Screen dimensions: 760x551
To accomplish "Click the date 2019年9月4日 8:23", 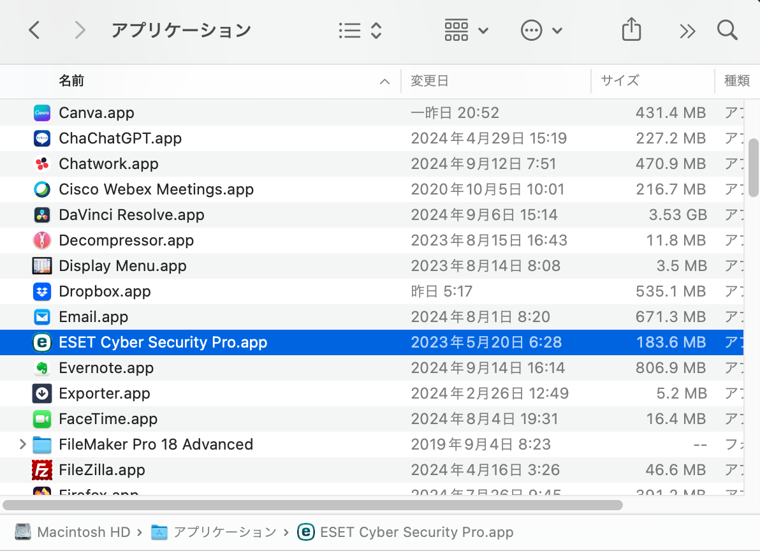I will coord(481,444).
